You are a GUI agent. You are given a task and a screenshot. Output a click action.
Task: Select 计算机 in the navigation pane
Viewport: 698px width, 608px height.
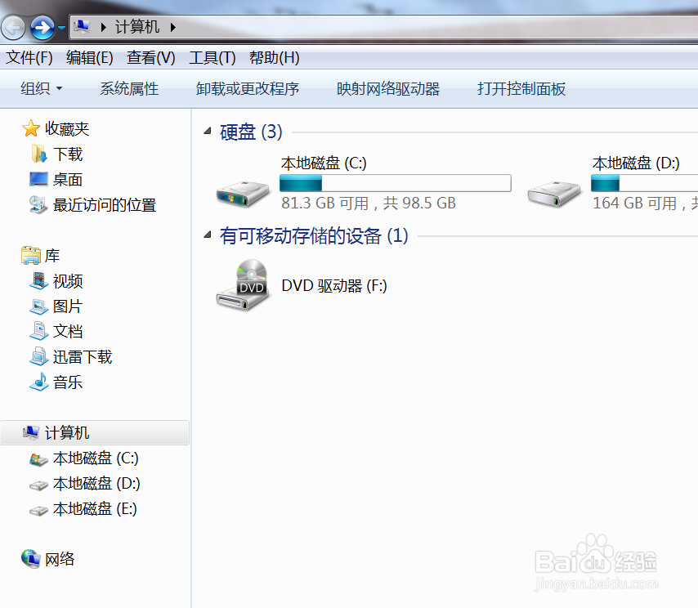[x=67, y=432]
